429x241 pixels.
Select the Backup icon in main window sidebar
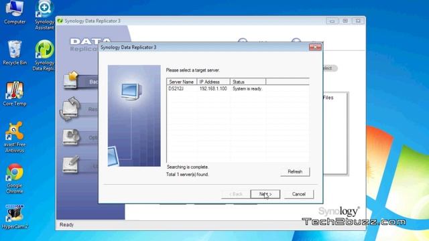(70, 80)
